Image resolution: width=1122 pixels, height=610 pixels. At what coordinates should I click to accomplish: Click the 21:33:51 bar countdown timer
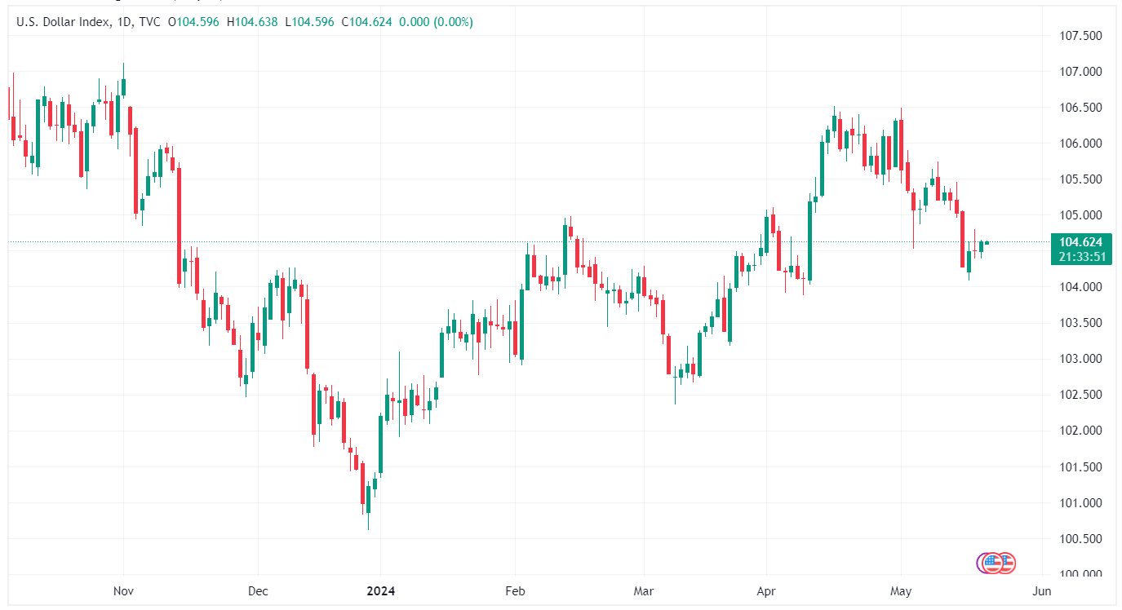click(1080, 256)
